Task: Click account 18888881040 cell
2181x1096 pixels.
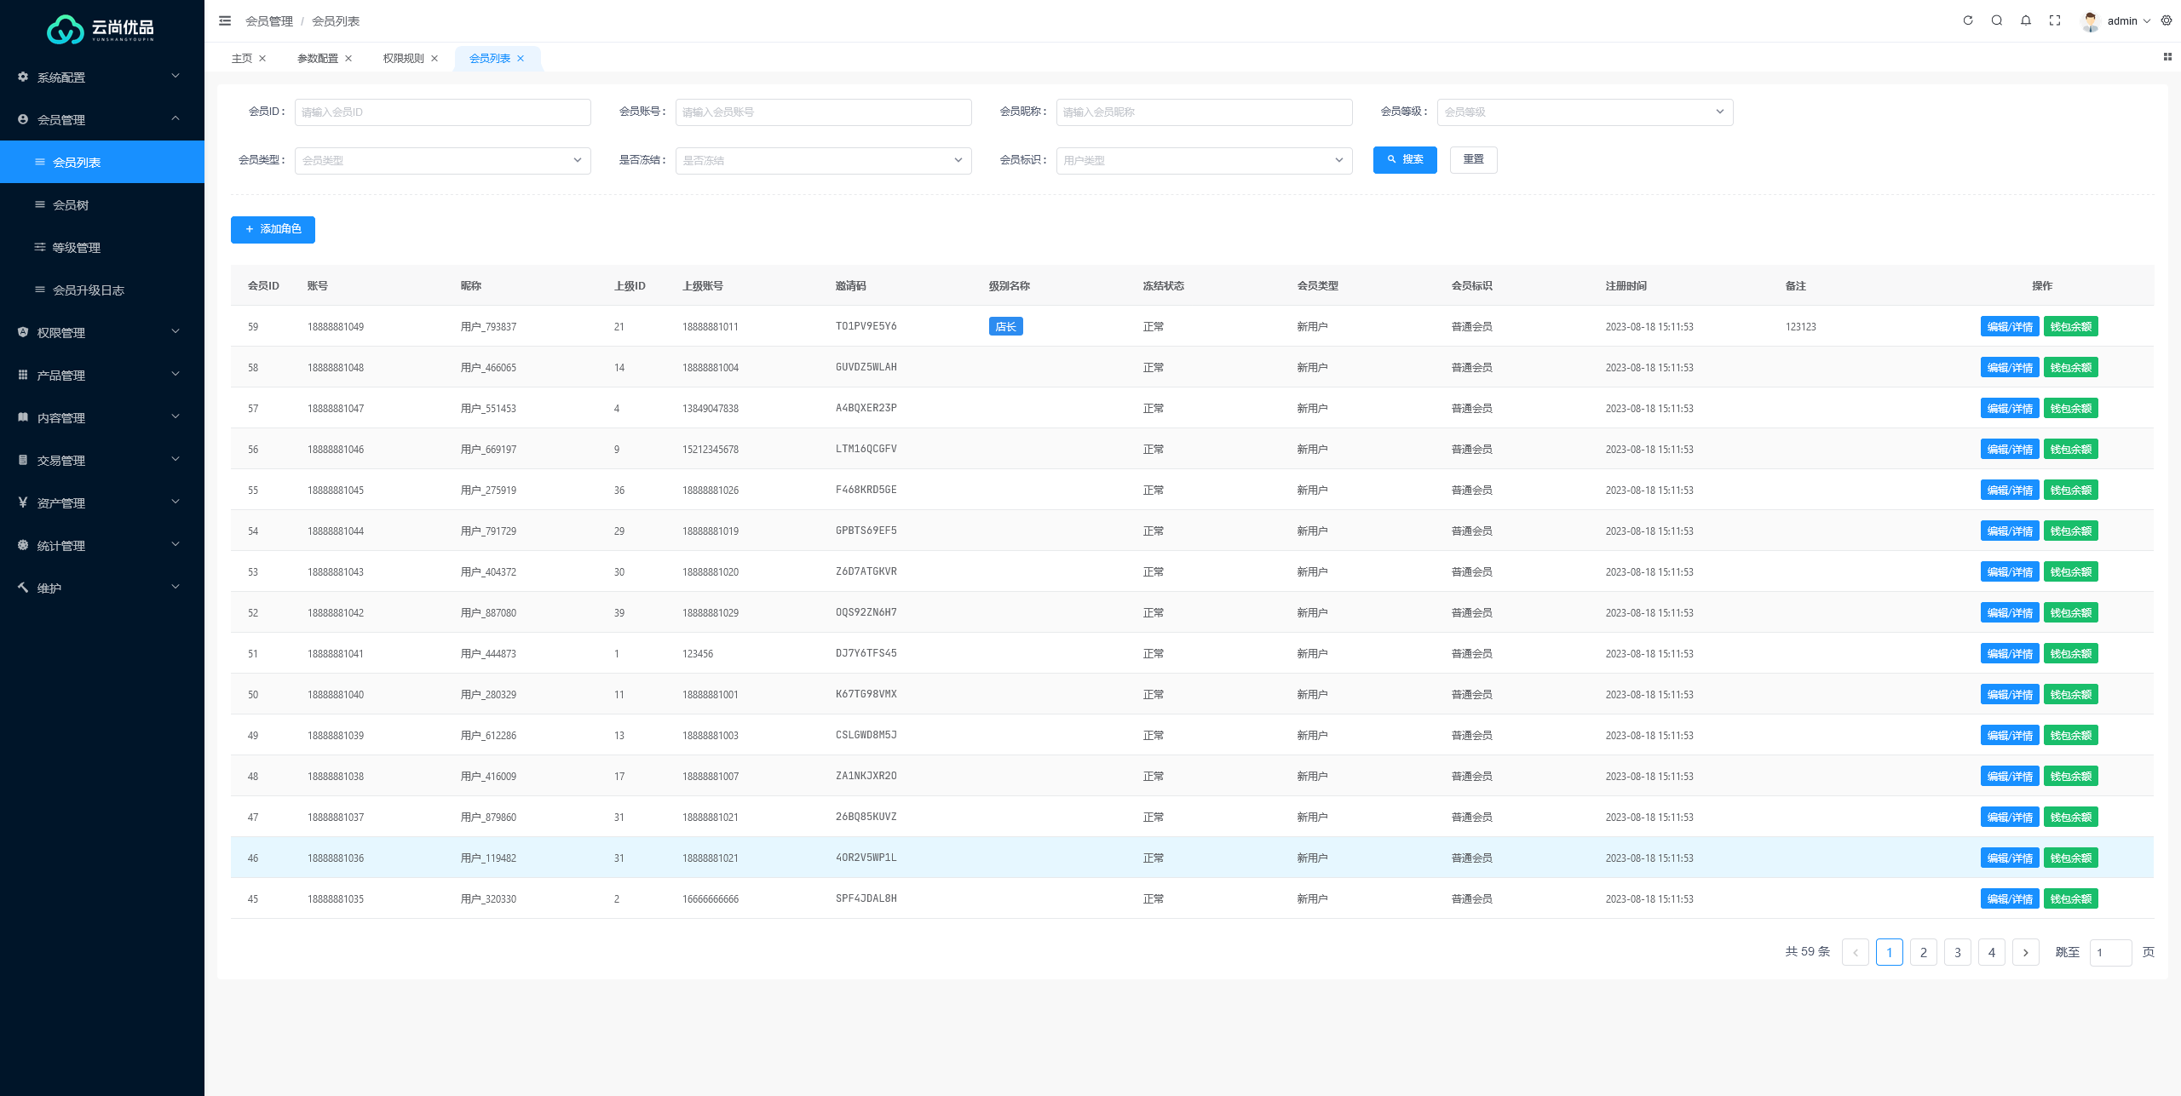Action: (x=336, y=694)
